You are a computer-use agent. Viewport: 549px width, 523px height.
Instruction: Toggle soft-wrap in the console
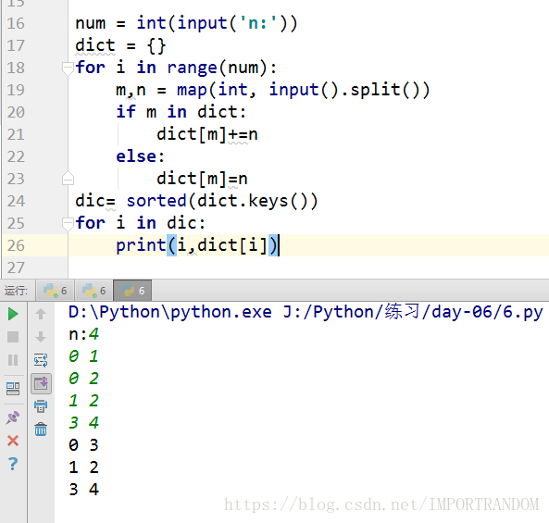pos(41,360)
